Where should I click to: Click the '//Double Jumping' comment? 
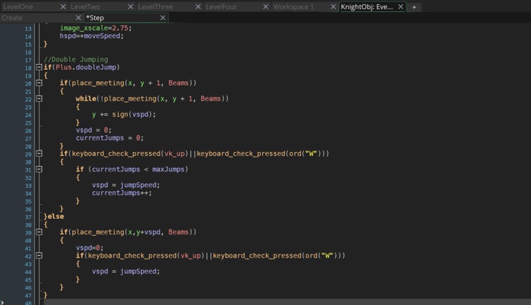tap(76, 59)
